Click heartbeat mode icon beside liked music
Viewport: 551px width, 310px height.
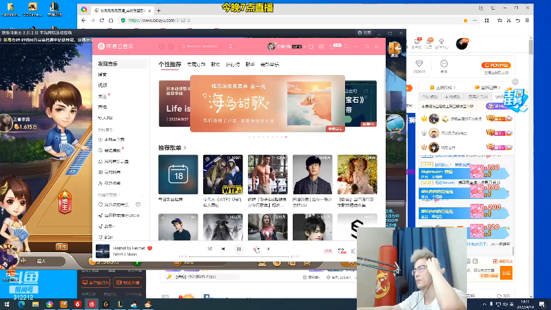[x=138, y=205]
